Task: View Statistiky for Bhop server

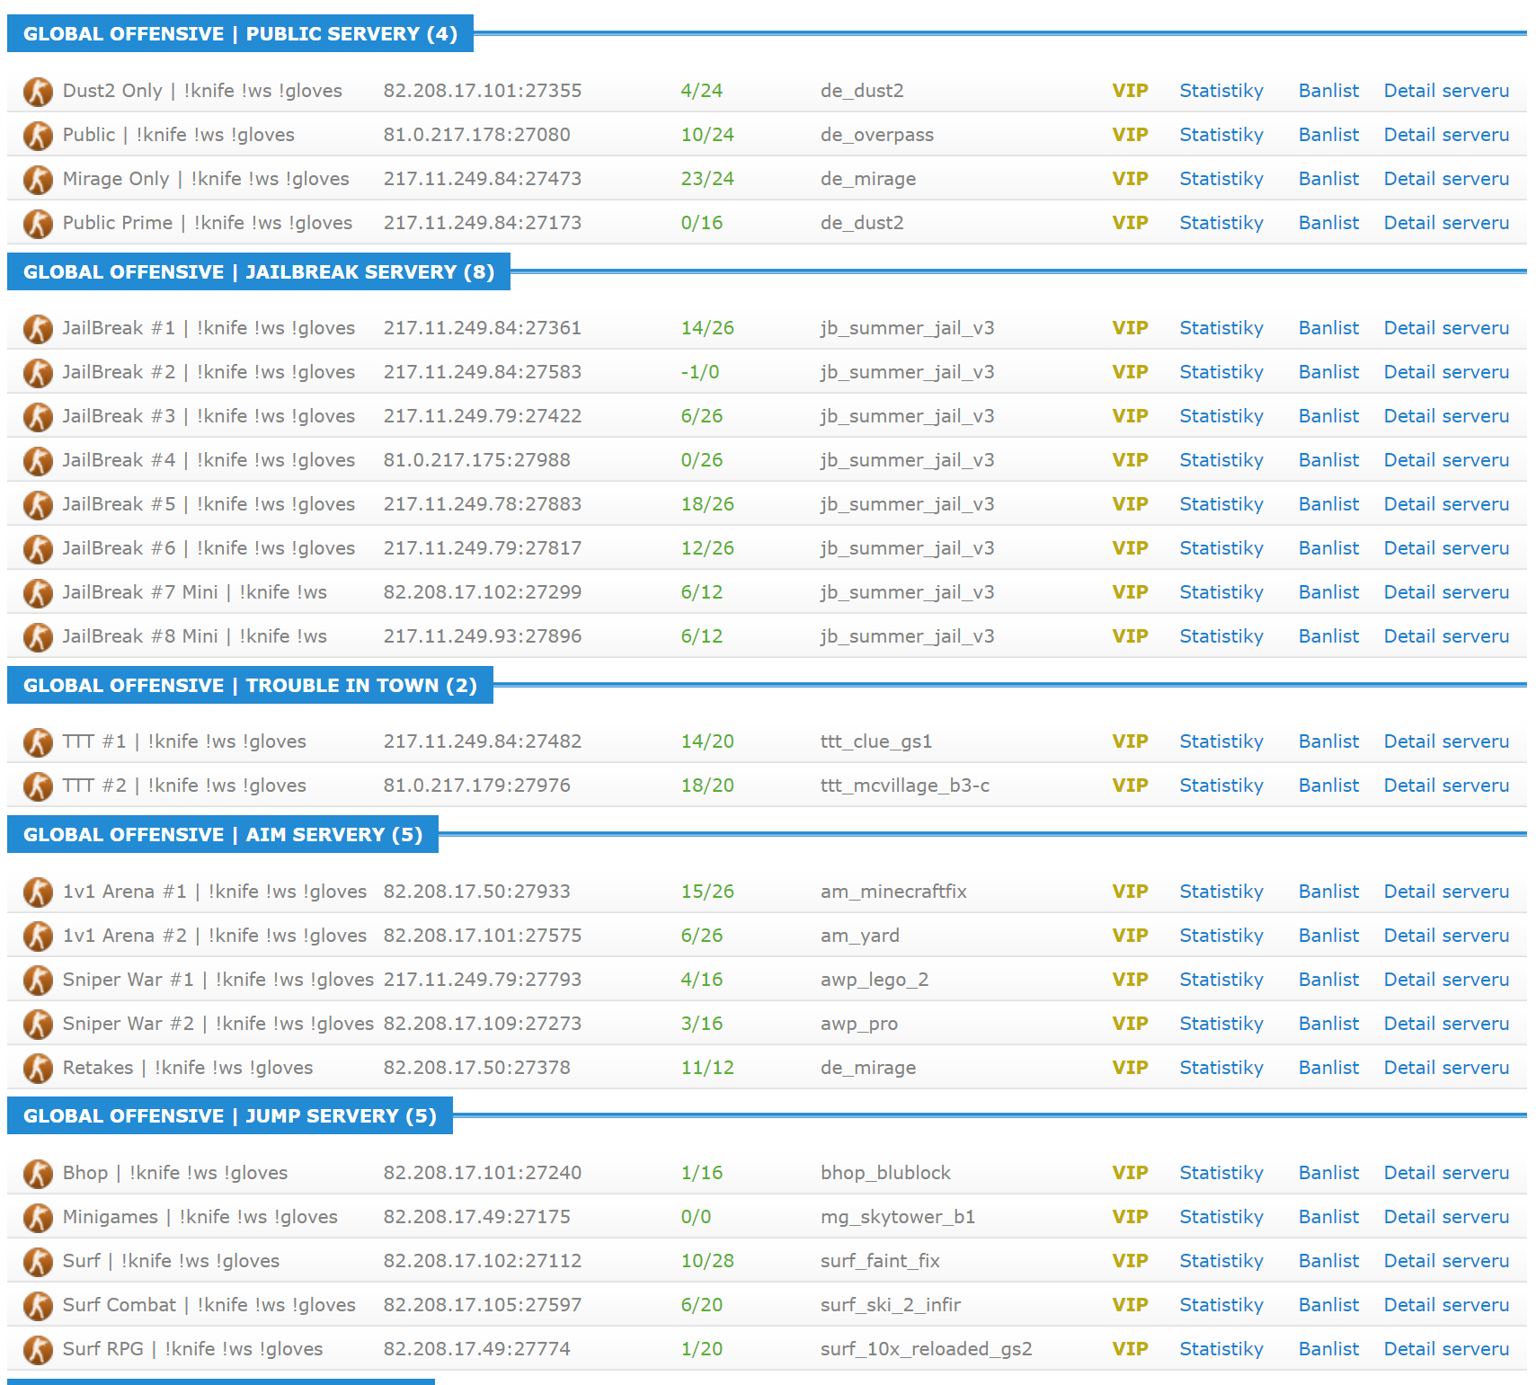Action: click(x=1221, y=1173)
